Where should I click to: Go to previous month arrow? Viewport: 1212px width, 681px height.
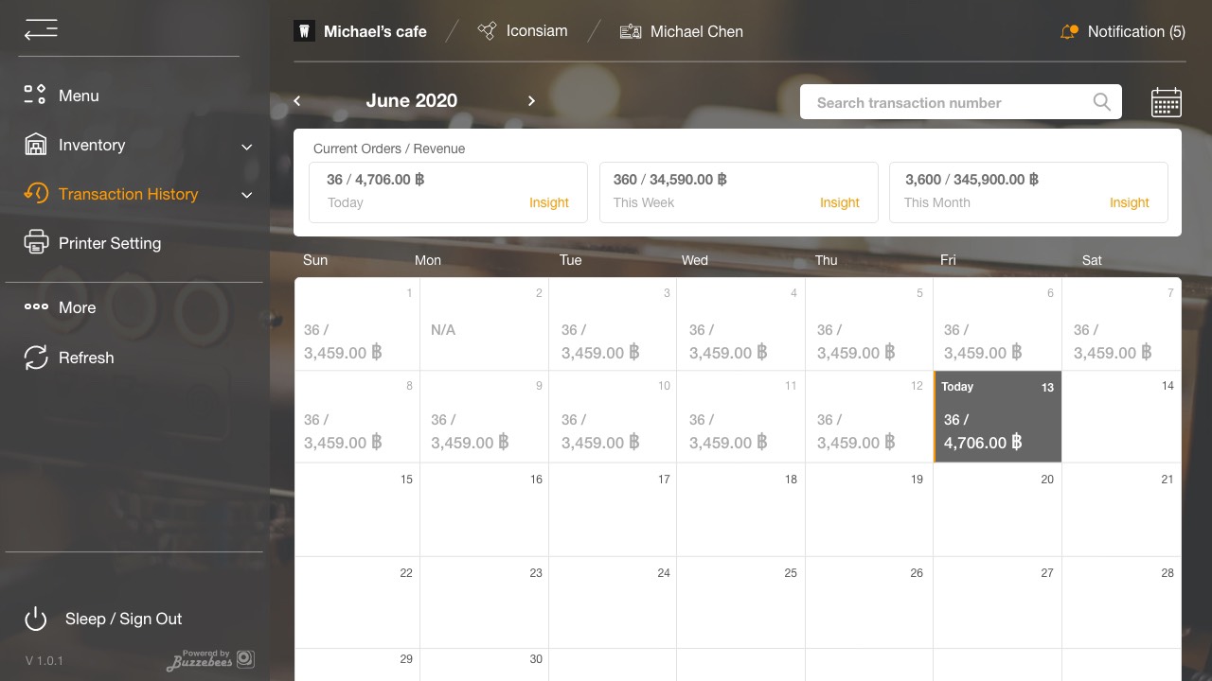297,101
